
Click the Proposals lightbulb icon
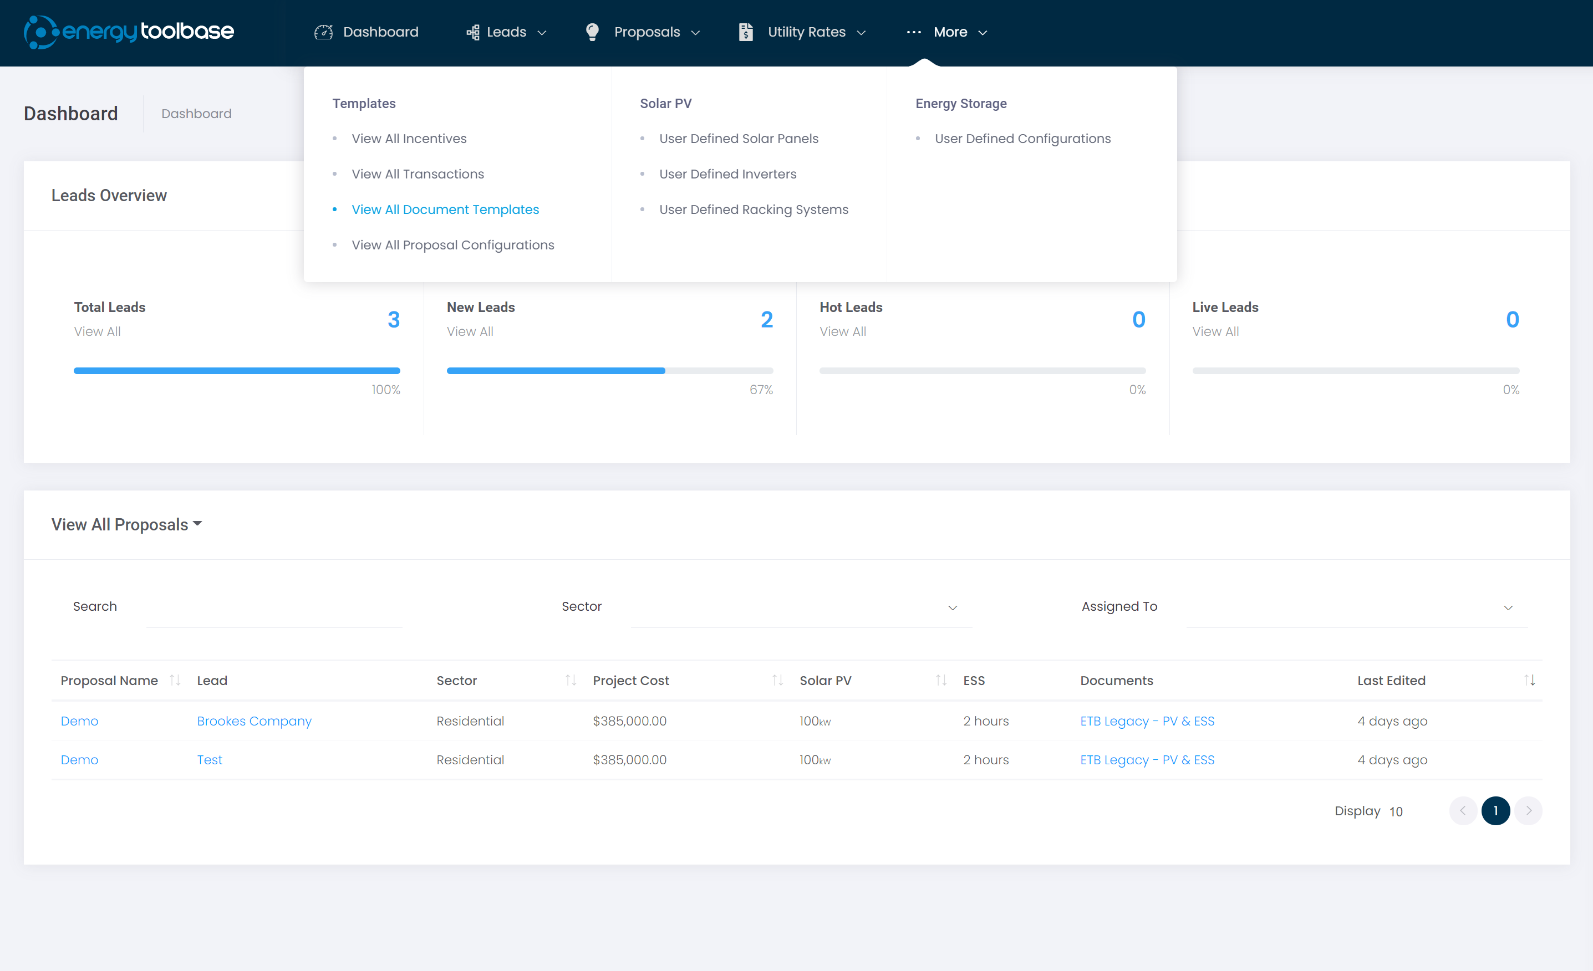(592, 32)
